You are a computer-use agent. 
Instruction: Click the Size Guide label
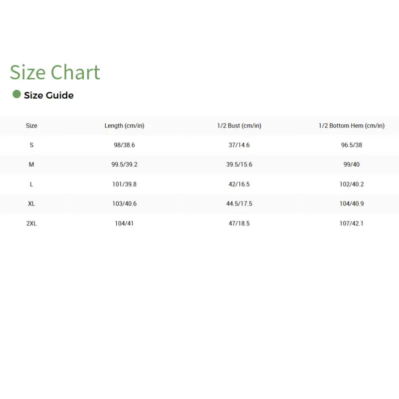[x=49, y=95]
